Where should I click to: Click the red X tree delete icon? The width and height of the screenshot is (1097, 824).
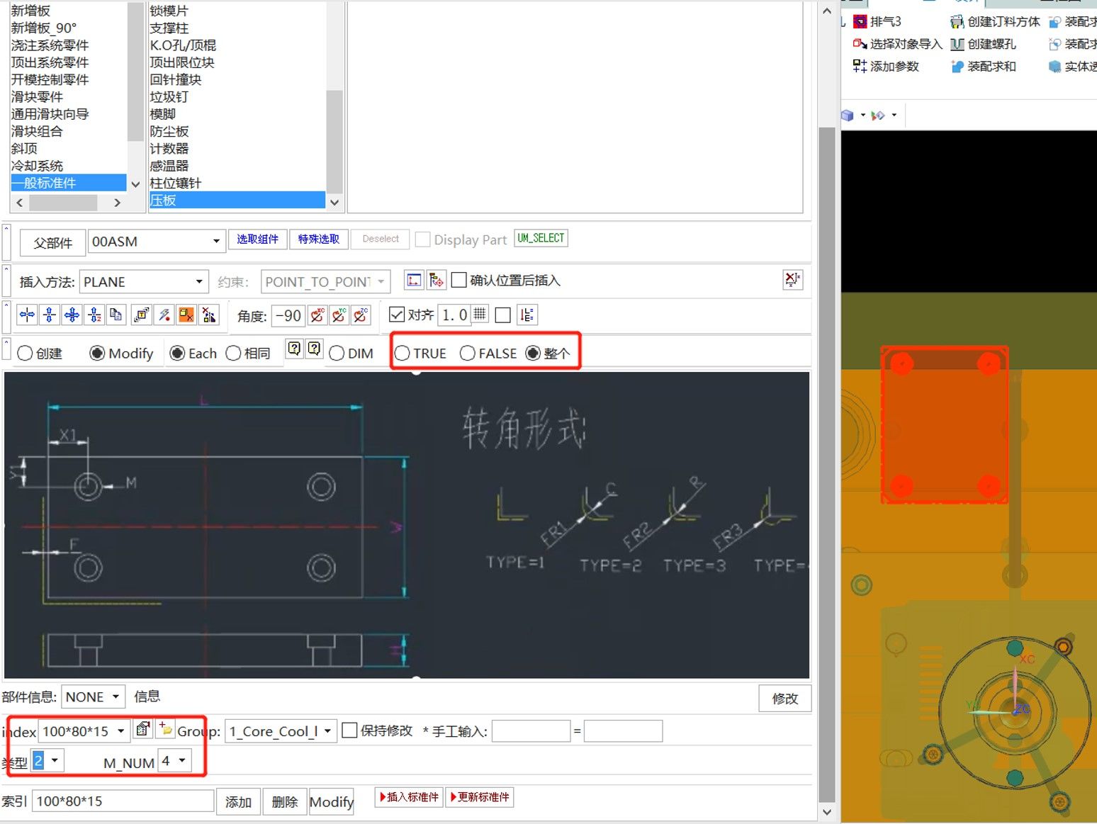pyautogui.click(x=209, y=315)
